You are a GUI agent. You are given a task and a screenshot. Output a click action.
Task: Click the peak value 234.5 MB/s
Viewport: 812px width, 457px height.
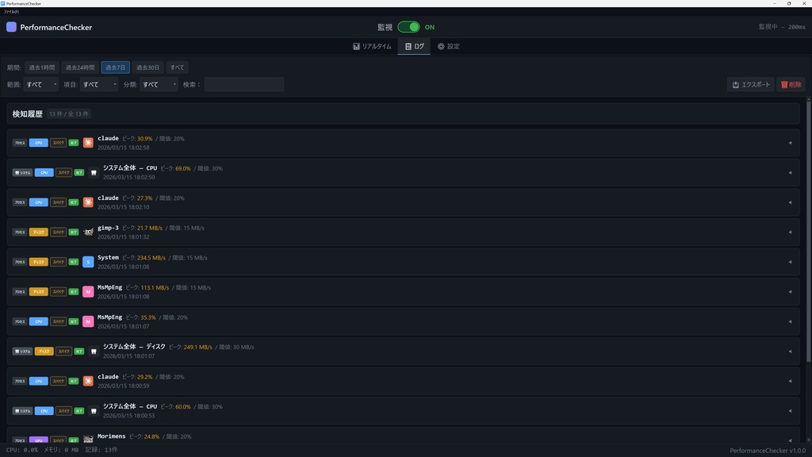pyautogui.click(x=151, y=258)
